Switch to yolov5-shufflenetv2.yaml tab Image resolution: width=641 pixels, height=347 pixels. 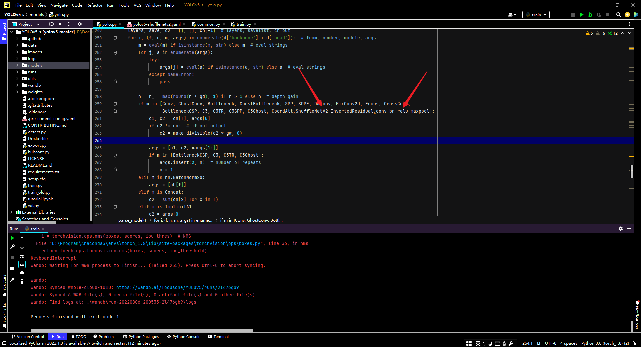(x=156, y=24)
